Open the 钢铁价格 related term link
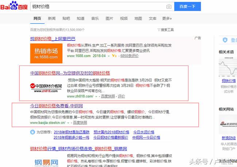Screen dimensions: 237x167 pyautogui.click(x=229, y=81)
